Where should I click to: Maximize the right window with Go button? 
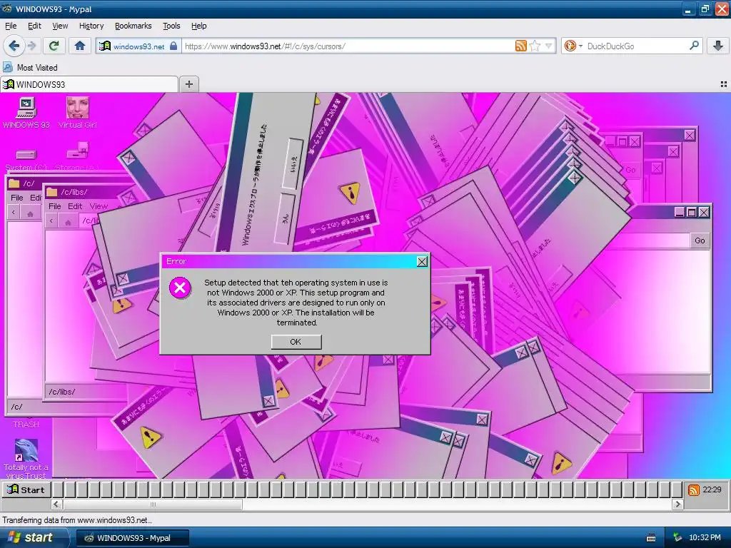click(x=692, y=213)
